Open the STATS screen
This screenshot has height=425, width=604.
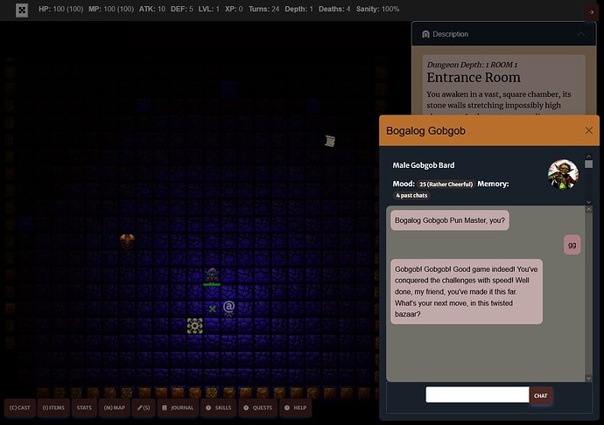84,408
